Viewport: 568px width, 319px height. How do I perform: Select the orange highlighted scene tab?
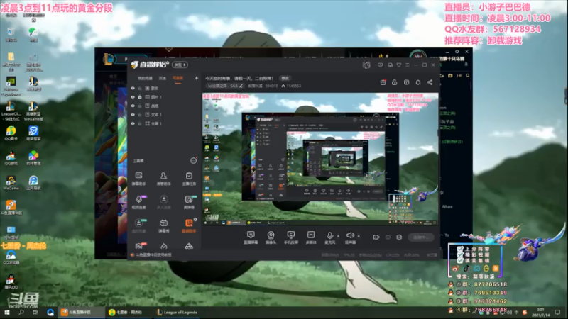pos(177,78)
